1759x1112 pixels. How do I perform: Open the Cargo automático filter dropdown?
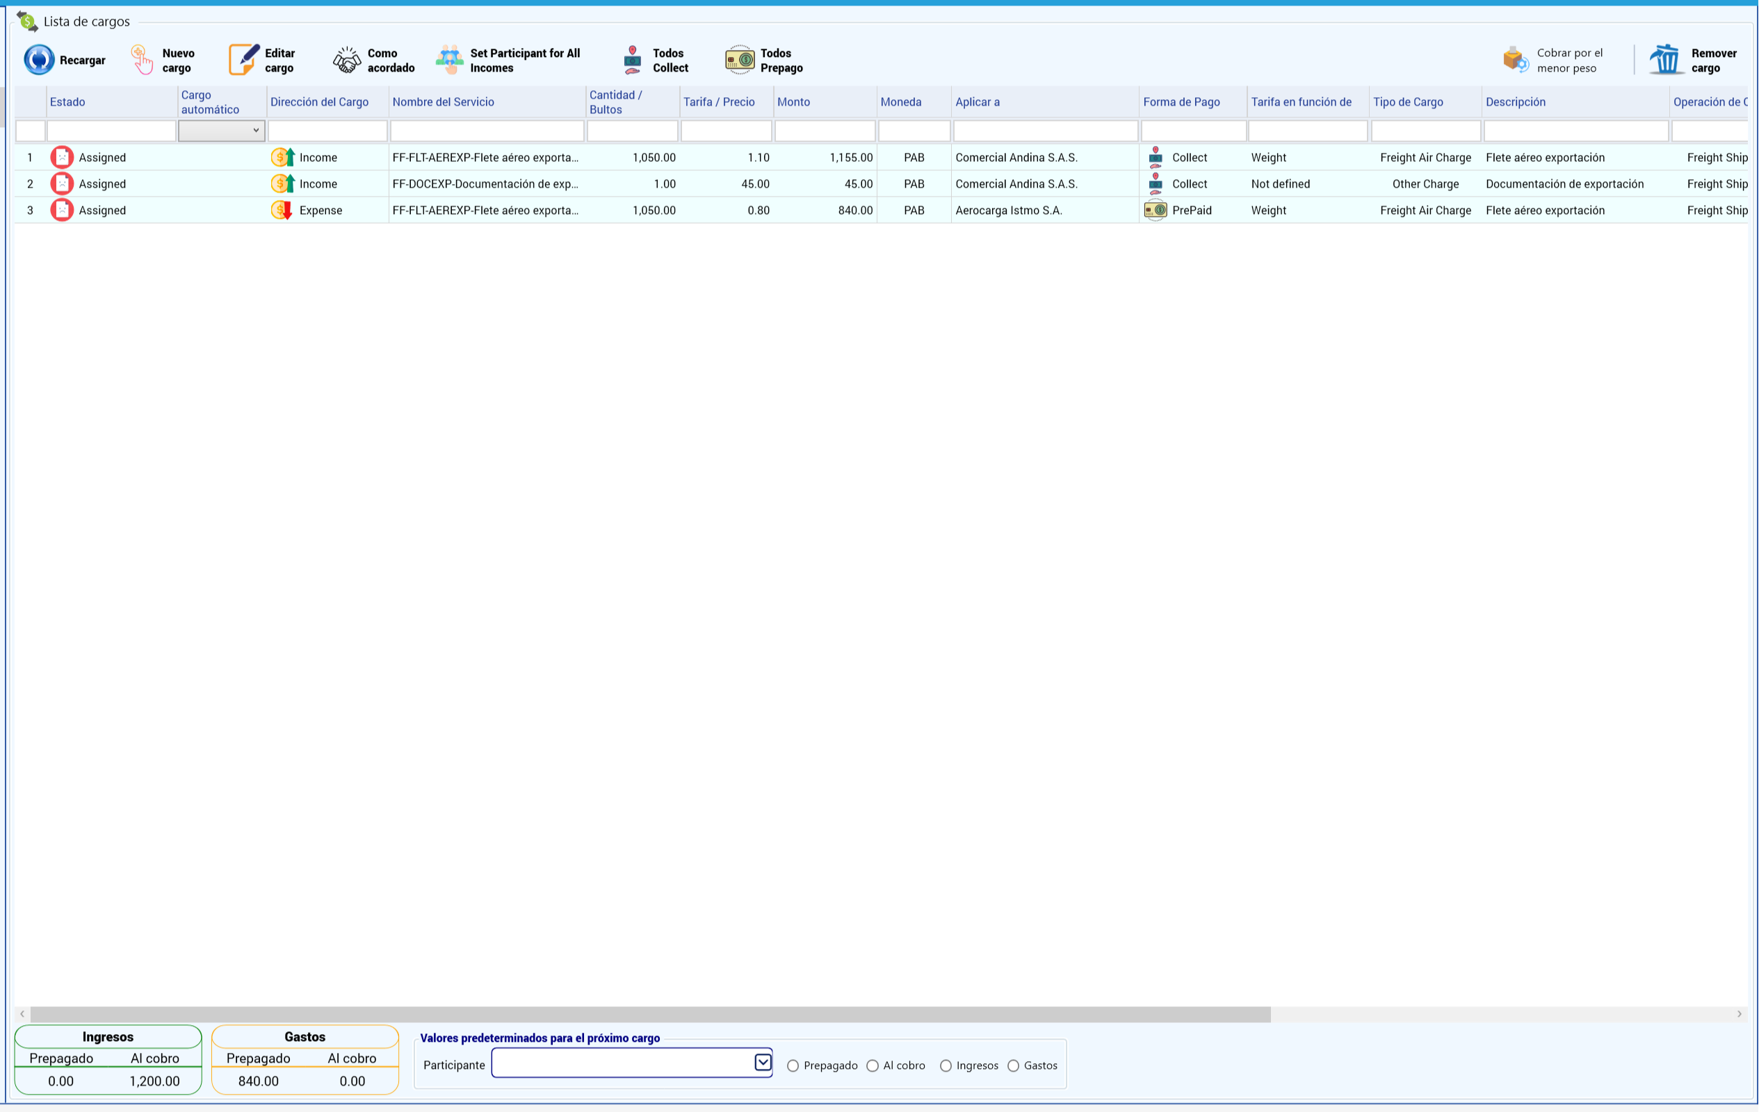point(221,131)
